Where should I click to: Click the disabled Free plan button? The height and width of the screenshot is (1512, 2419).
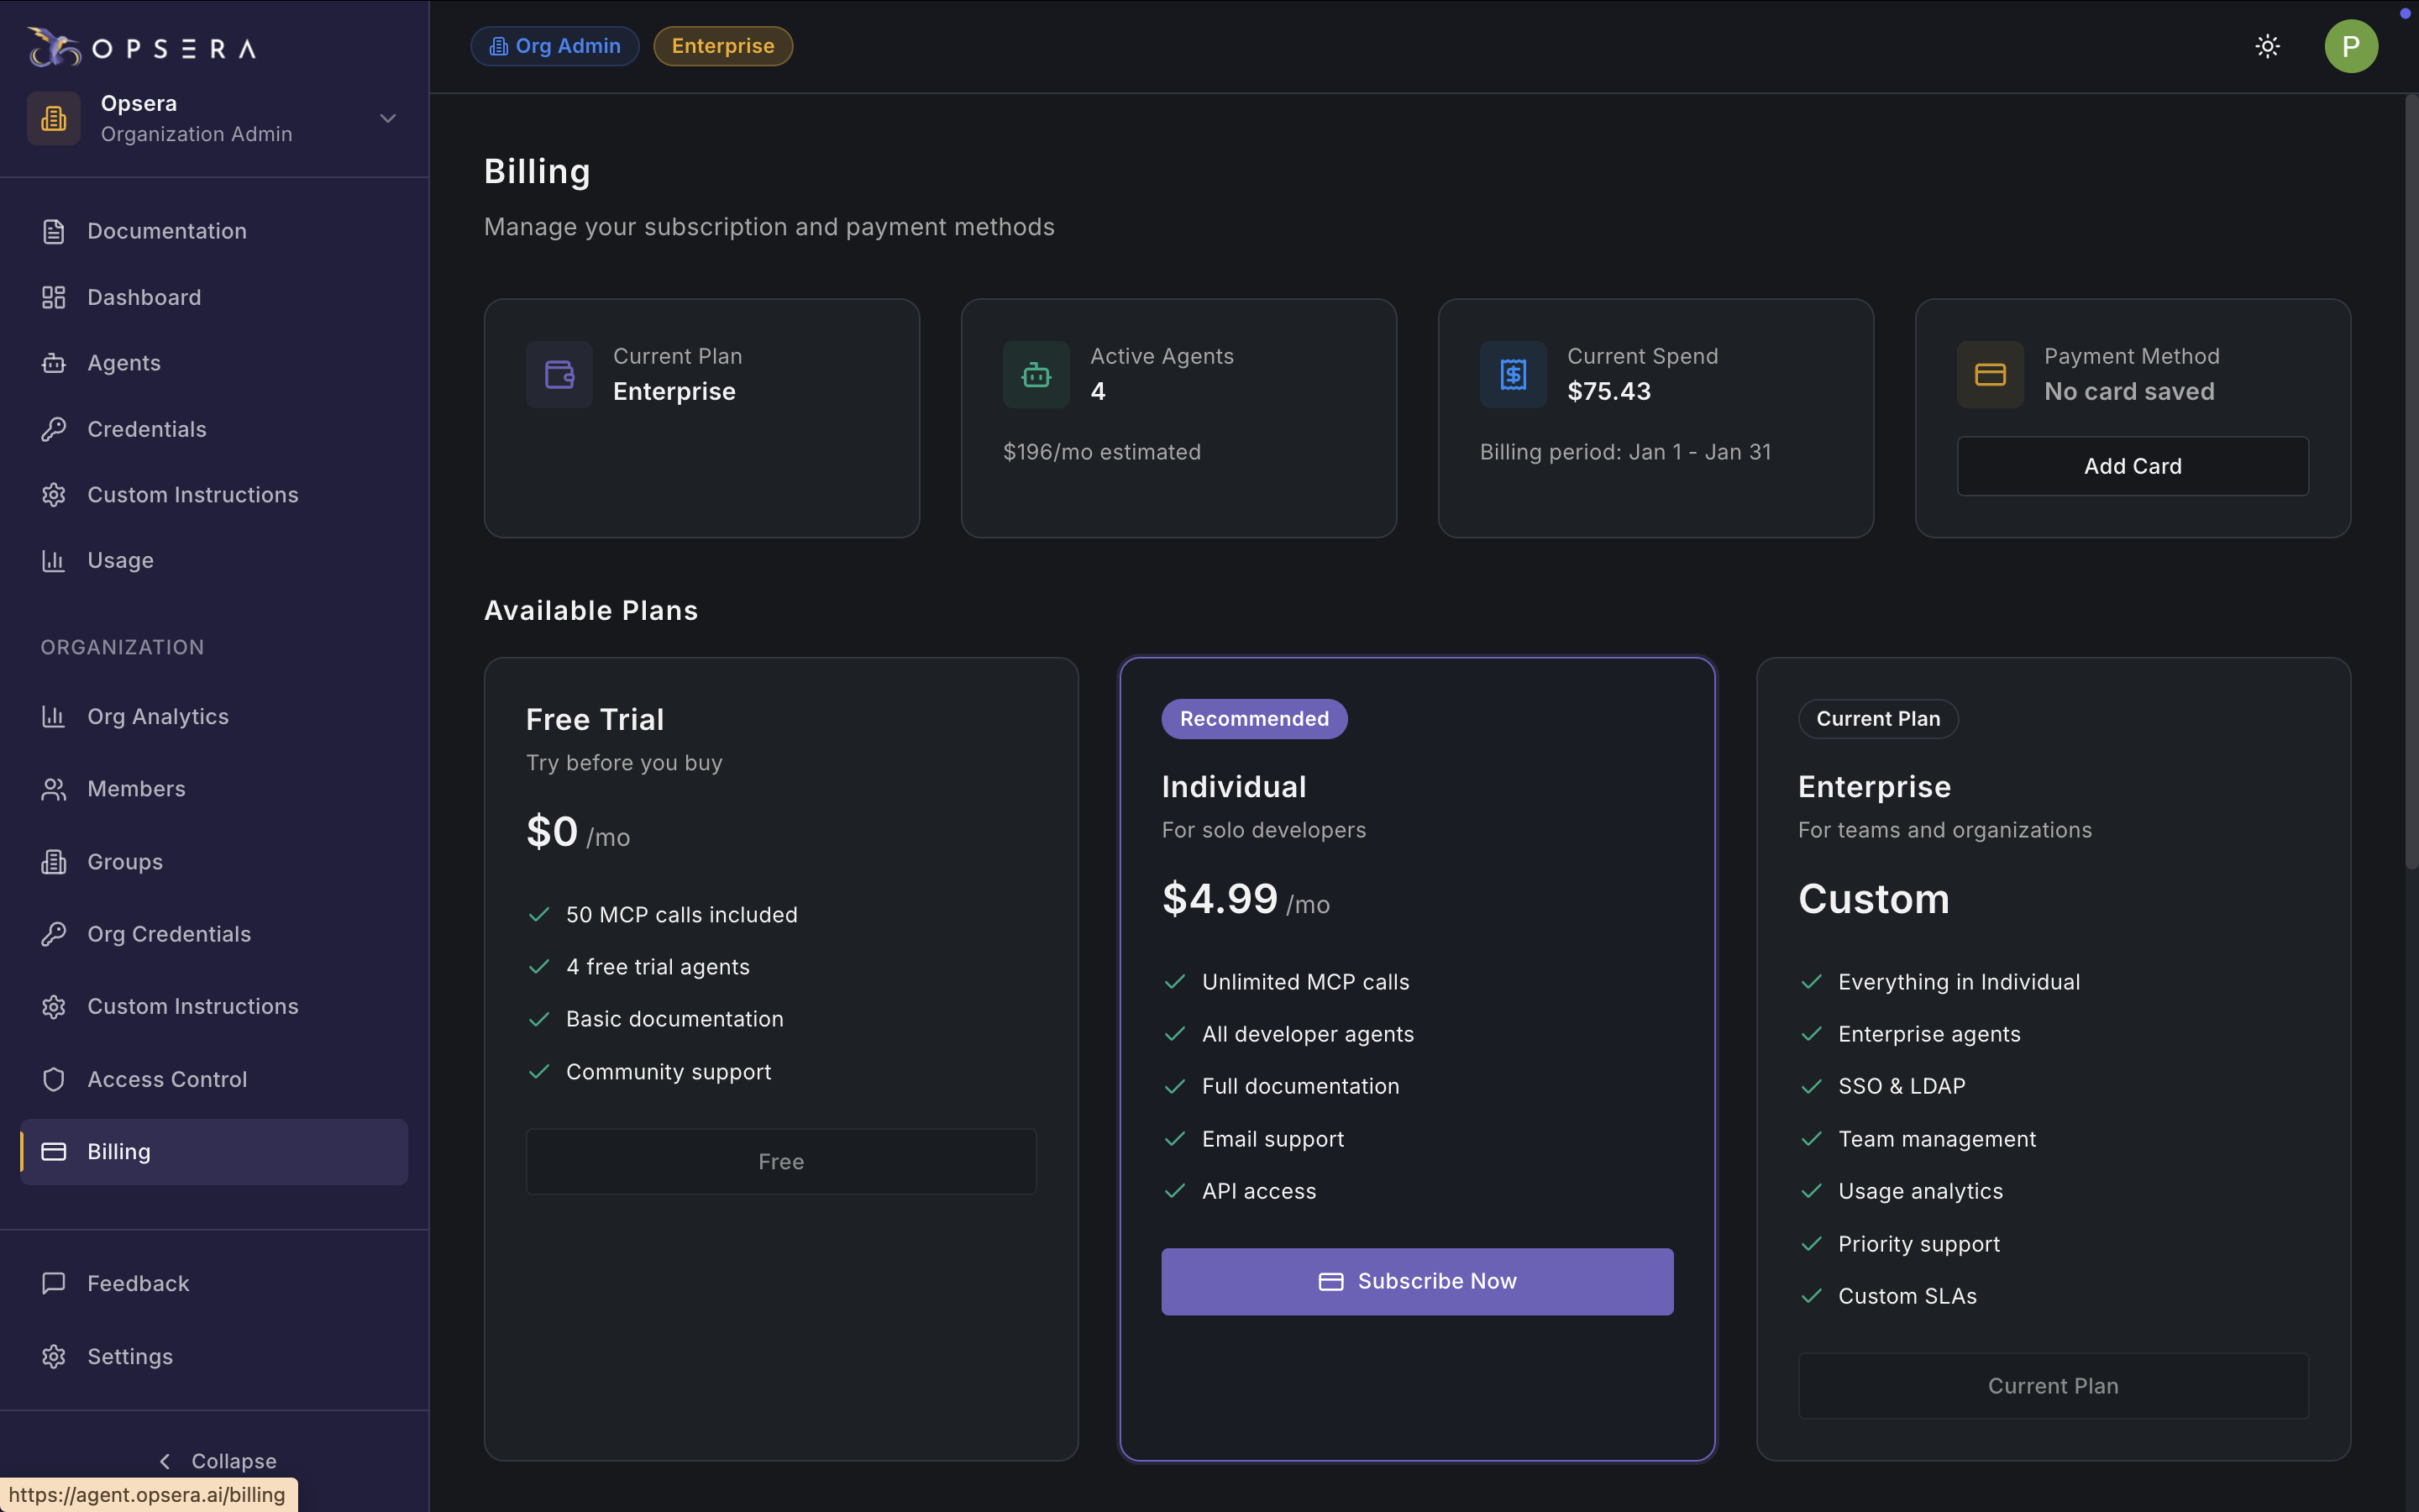tap(780, 1161)
